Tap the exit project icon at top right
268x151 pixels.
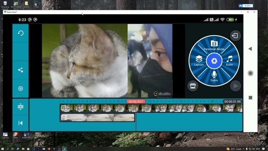pyautogui.click(x=235, y=36)
